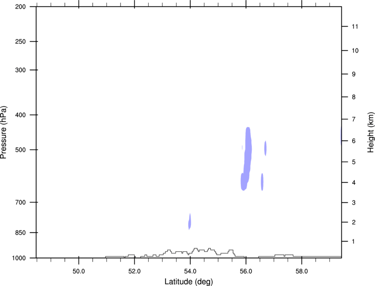Click the 6 km height tick label
375x286 pixels.
pos(353,141)
